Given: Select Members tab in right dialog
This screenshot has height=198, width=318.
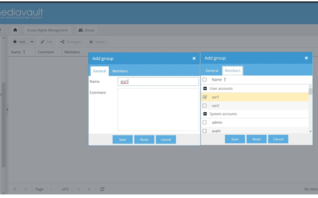Looking at the screenshot, I should (x=232, y=70).
